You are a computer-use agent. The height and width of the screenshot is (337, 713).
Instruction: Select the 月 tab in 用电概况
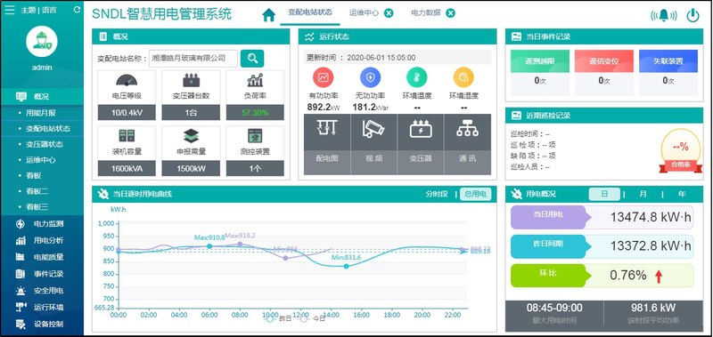click(x=643, y=194)
